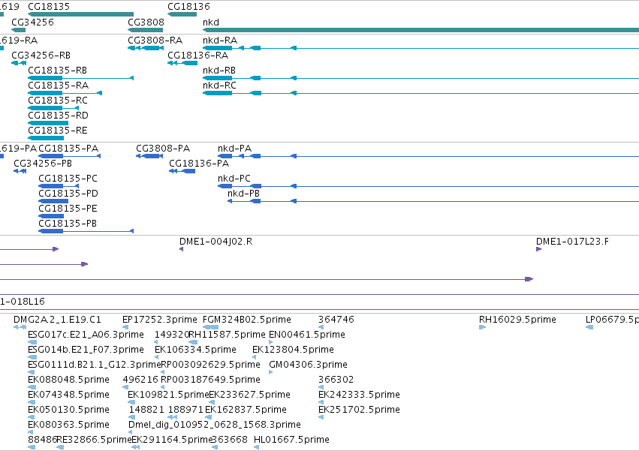This screenshot has height=451, width=639.
Task: Select the CG34256 gene arrow
Action: (x=18, y=30)
